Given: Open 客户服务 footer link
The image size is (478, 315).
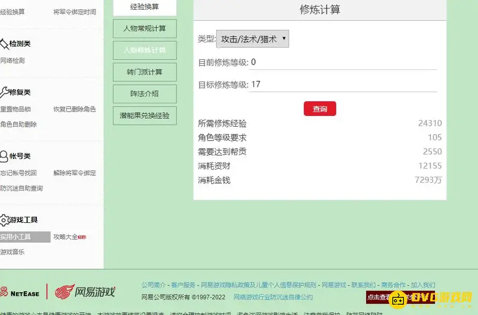Looking at the screenshot, I should (183, 285).
